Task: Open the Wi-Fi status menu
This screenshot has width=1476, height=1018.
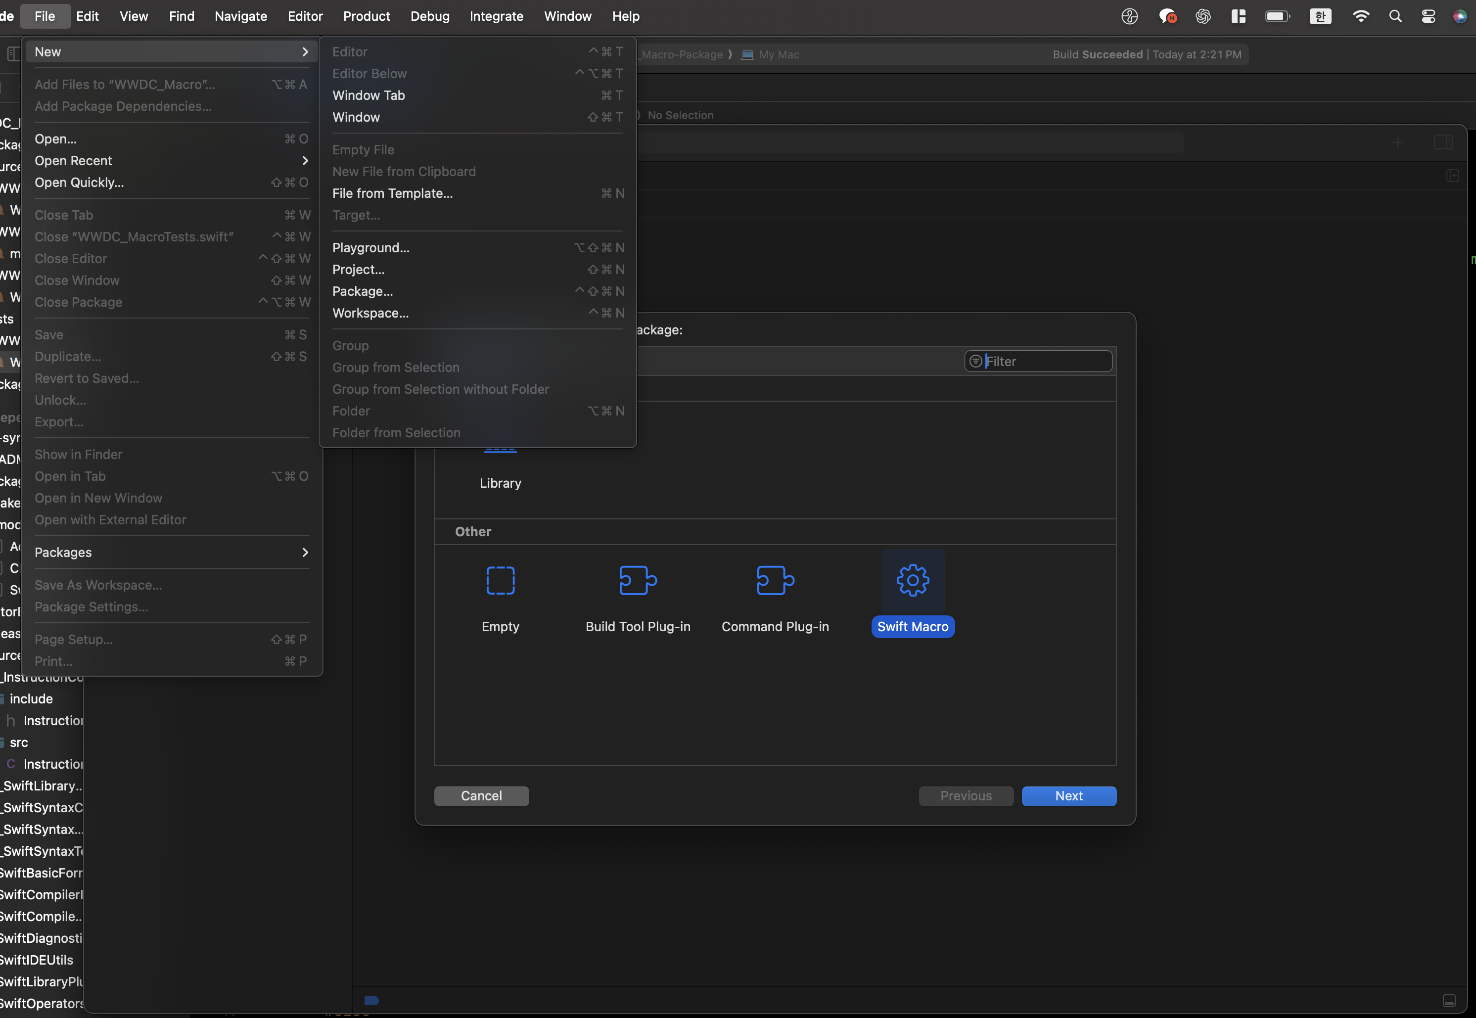Action: (x=1361, y=17)
